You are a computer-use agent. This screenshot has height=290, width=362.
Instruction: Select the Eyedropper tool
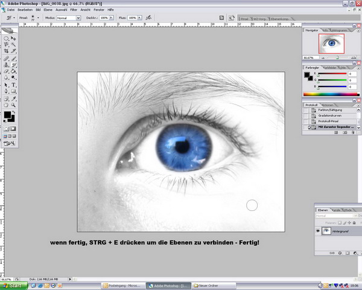[x=13, y=99]
